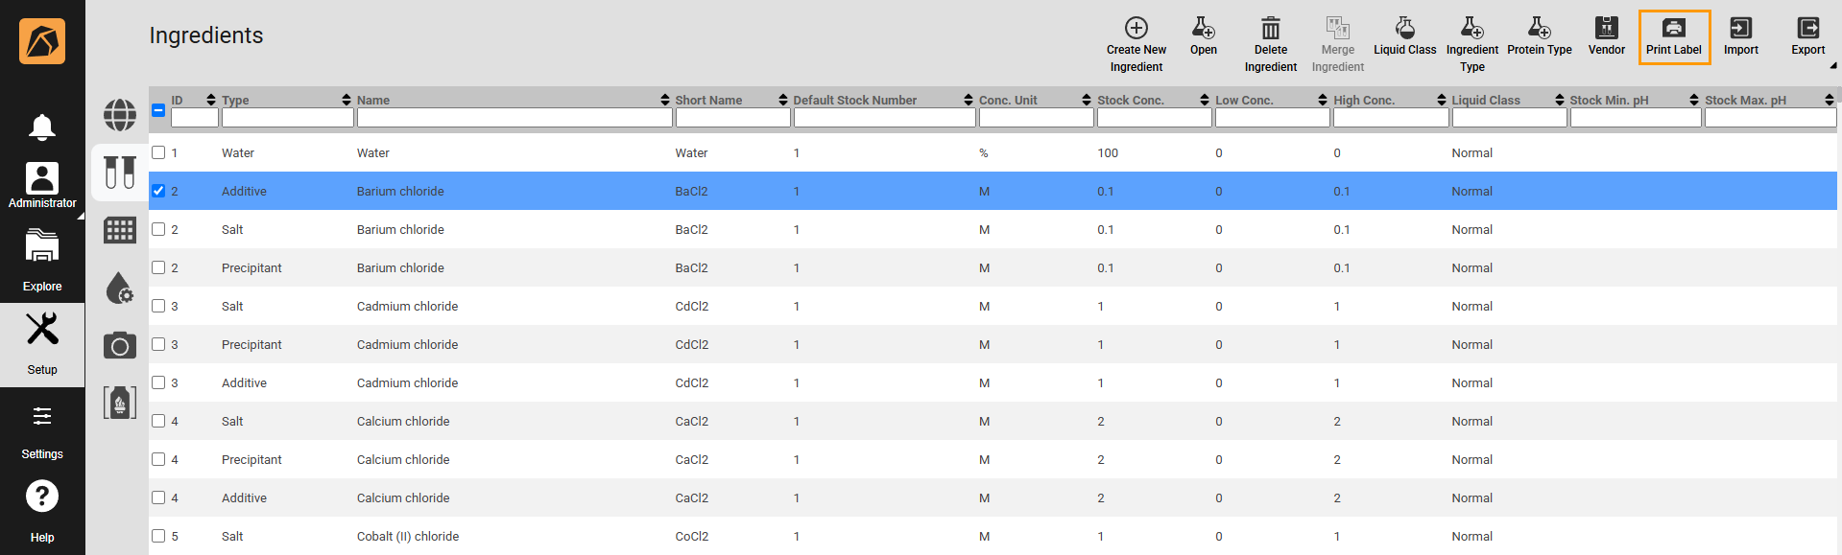Go to the Settings menu
The height and width of the screenshot is (555, 1842).
(x=42, y=428)
